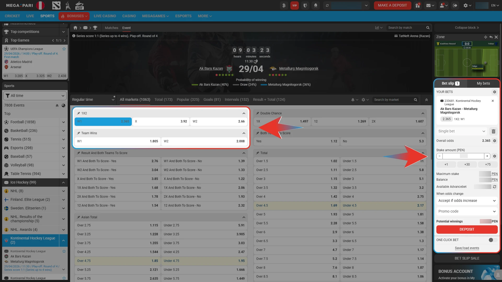
Task: Refresh Available Advancebet amount
Action: click(x=494, y=187)
